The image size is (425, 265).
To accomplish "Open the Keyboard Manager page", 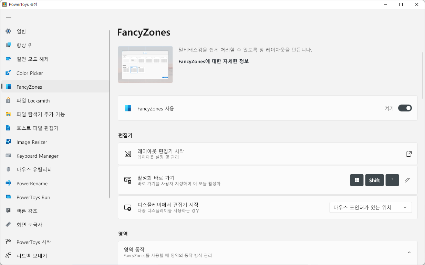I will pos(55,156).
